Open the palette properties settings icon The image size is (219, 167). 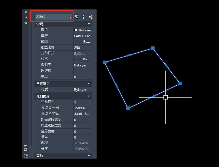pyautogui.click(x=26, y=23)
